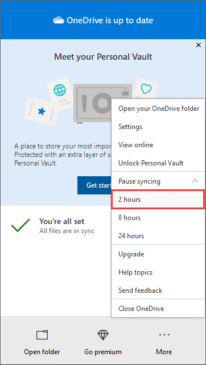
Task: Pause syncing for 24 hours
Action: point(158,236)
